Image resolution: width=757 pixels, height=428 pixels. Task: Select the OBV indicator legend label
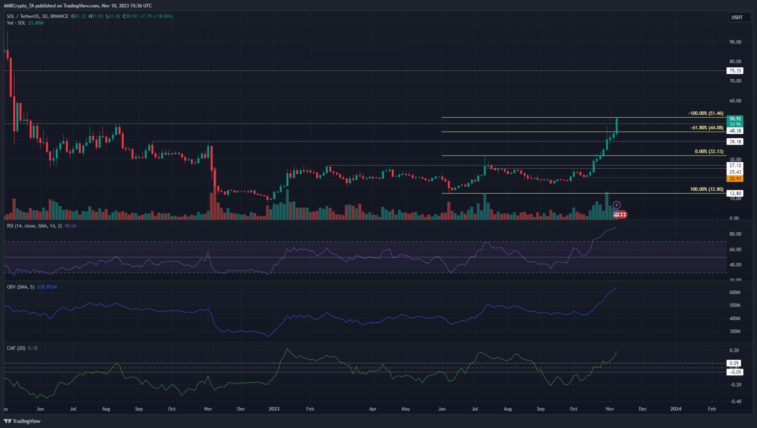[21, 287]
